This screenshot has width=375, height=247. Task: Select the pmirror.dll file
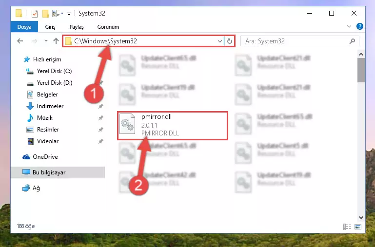(173, 126)
